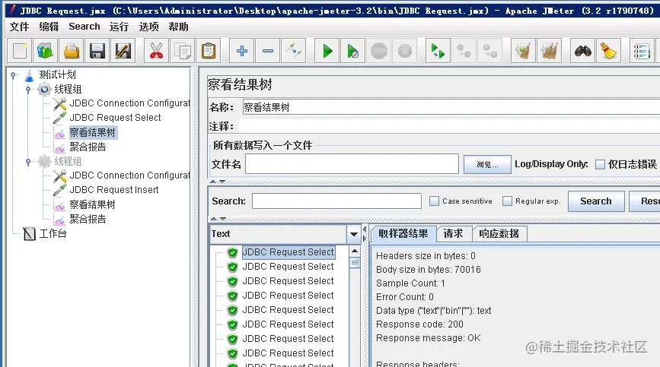
Task: Click the Remote start all icon
Action: [438, 51]
